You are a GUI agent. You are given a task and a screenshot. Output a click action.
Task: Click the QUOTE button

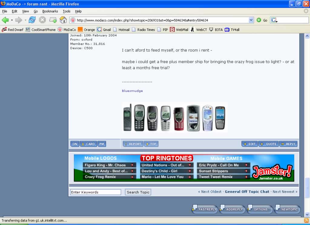269,144
